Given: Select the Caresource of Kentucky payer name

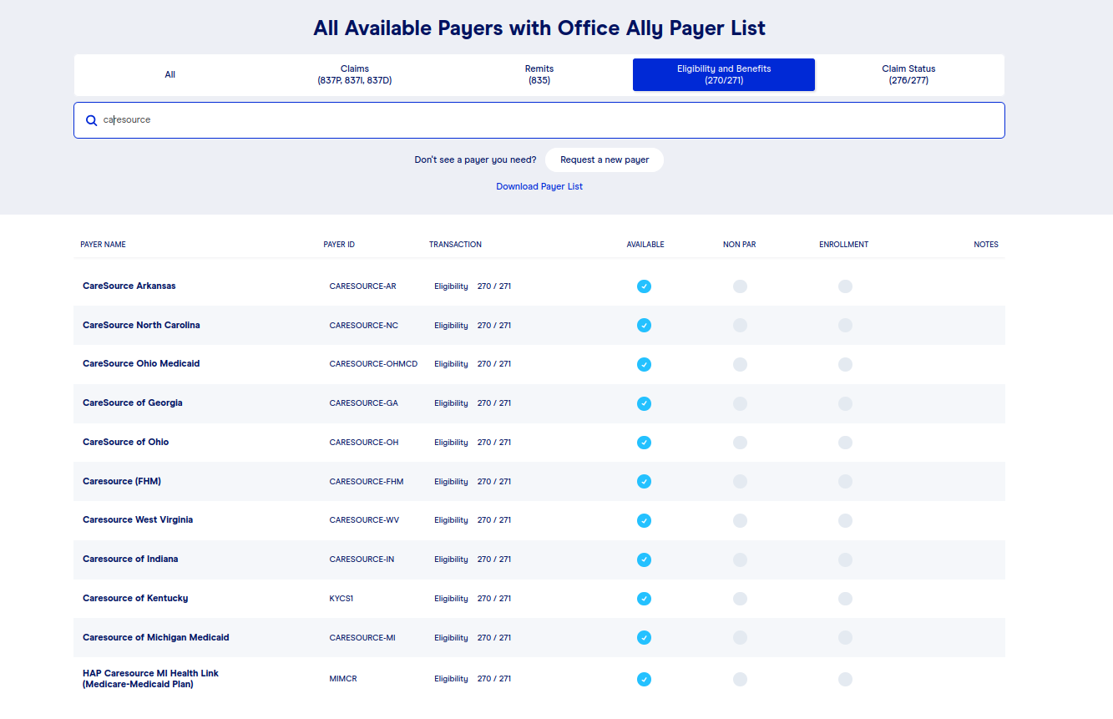Looking at the screenshot, I should pos(135,599).
